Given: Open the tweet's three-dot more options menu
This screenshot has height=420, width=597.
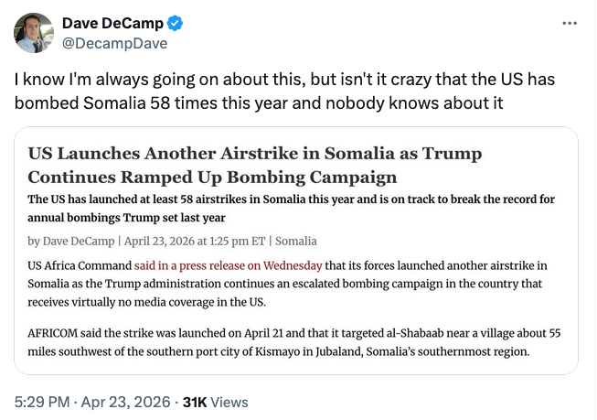Looking at the screenshot, I should [570, 22].
